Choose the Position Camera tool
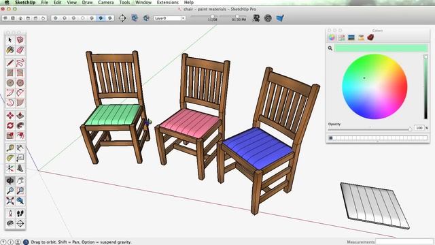The height and width of the screenshot is (245, 435). click(10, 213)
